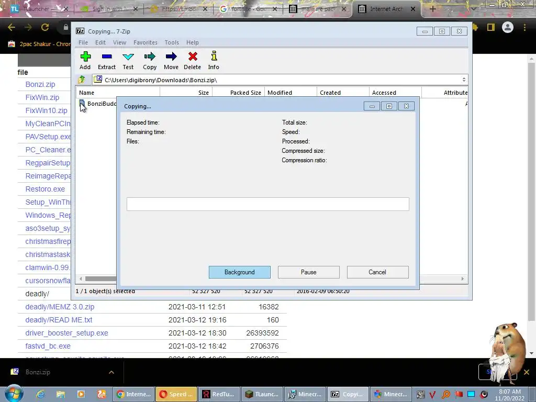Select the BonziBuddy file entry icon
Viewport: 536px width, 402px height.
(x=82, y=104)
